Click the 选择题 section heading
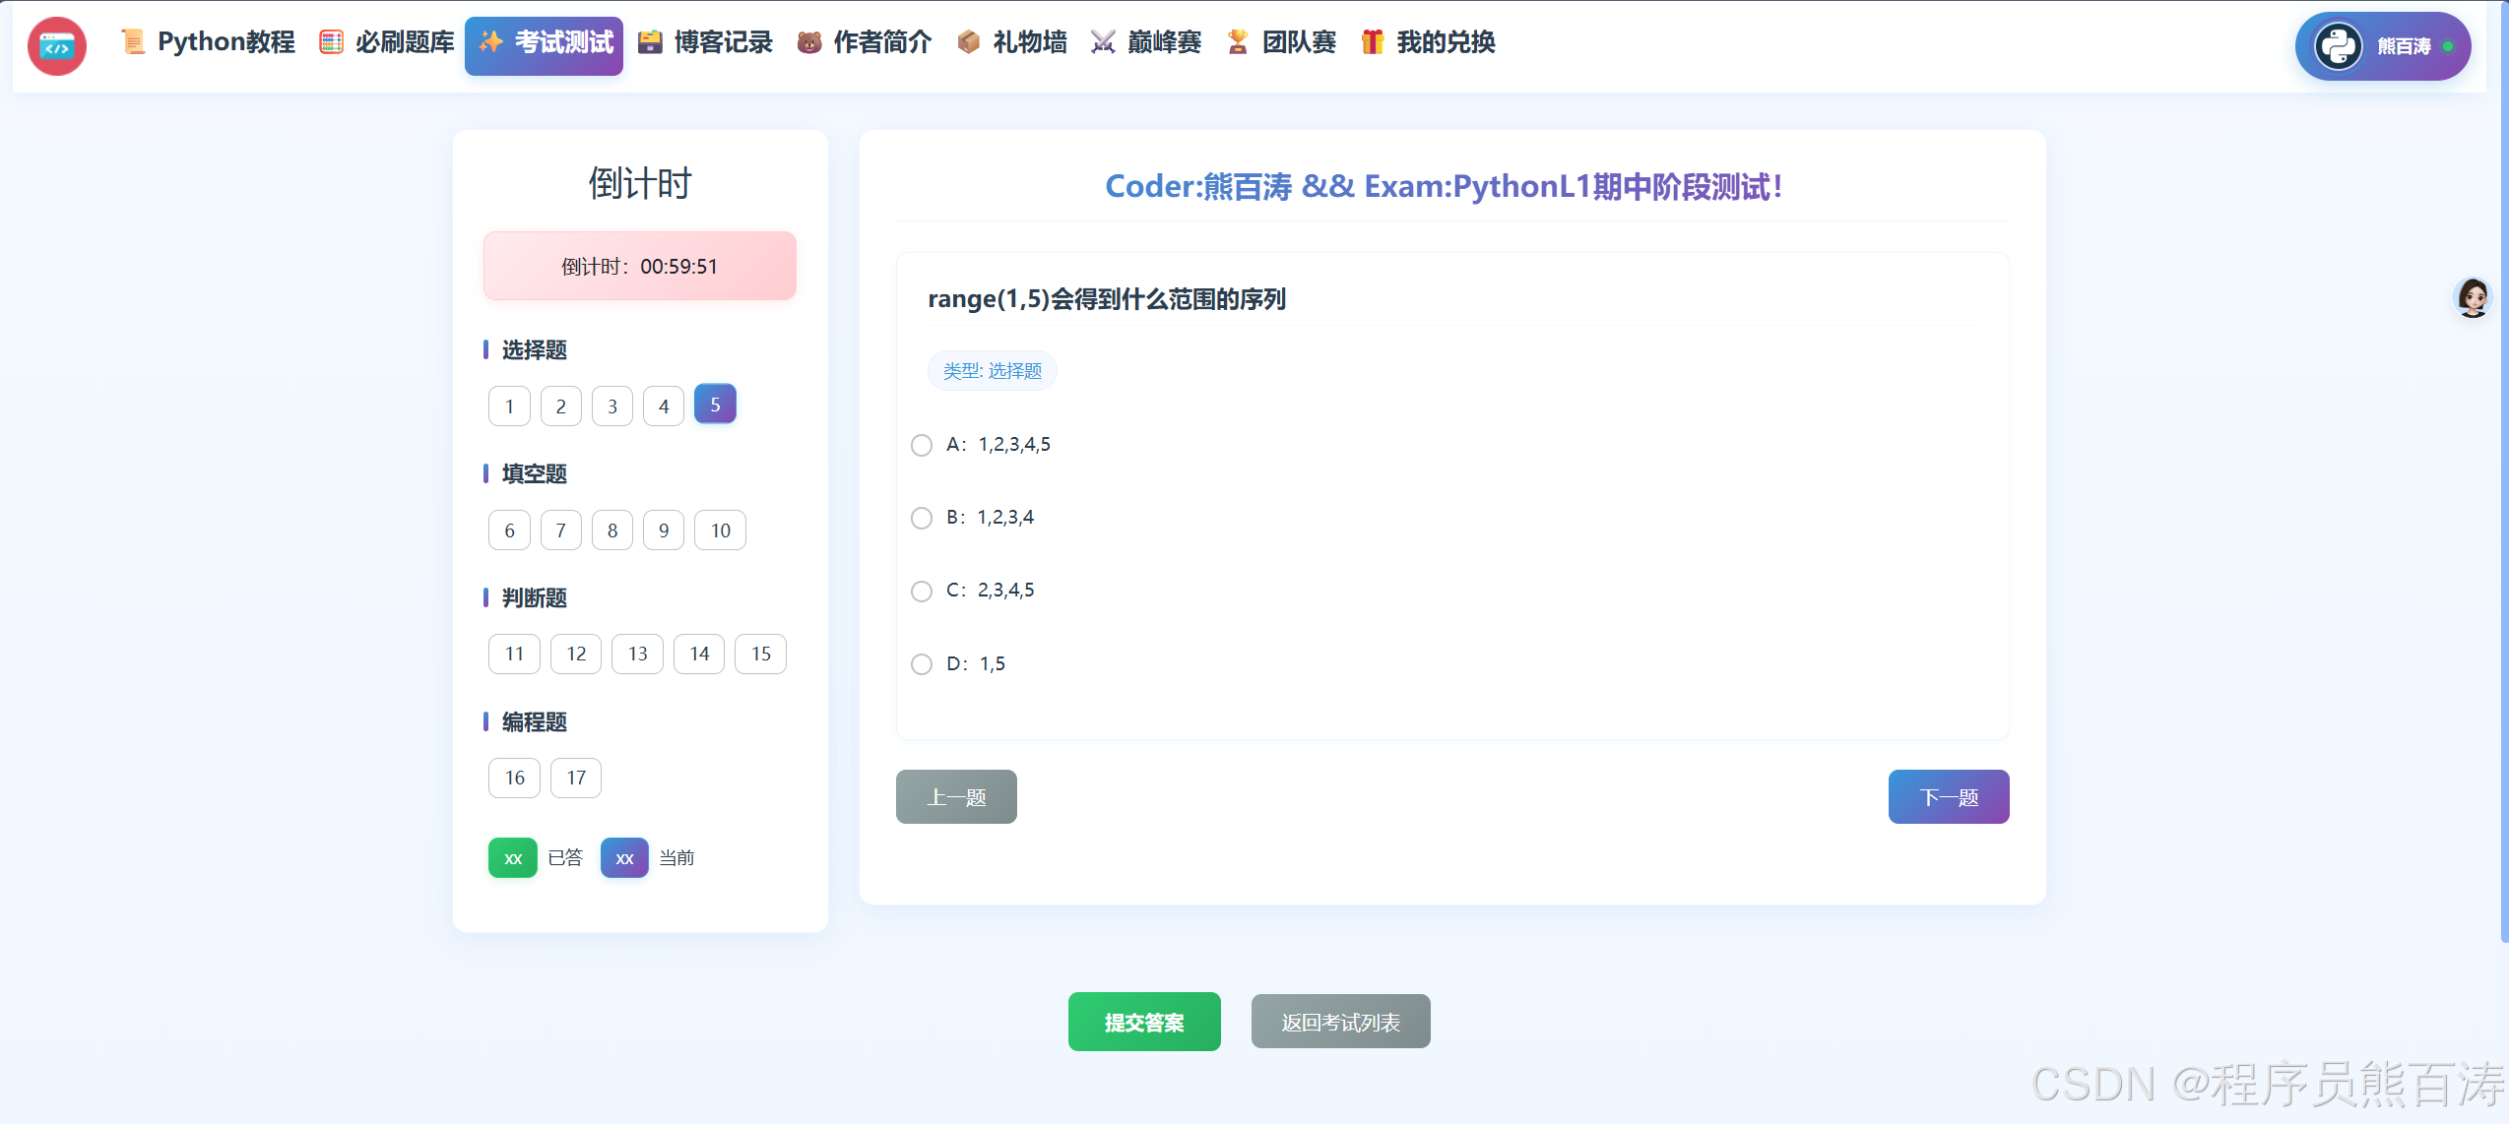Viewport: 2509px width, 1124px height. (x=535, y=349)
